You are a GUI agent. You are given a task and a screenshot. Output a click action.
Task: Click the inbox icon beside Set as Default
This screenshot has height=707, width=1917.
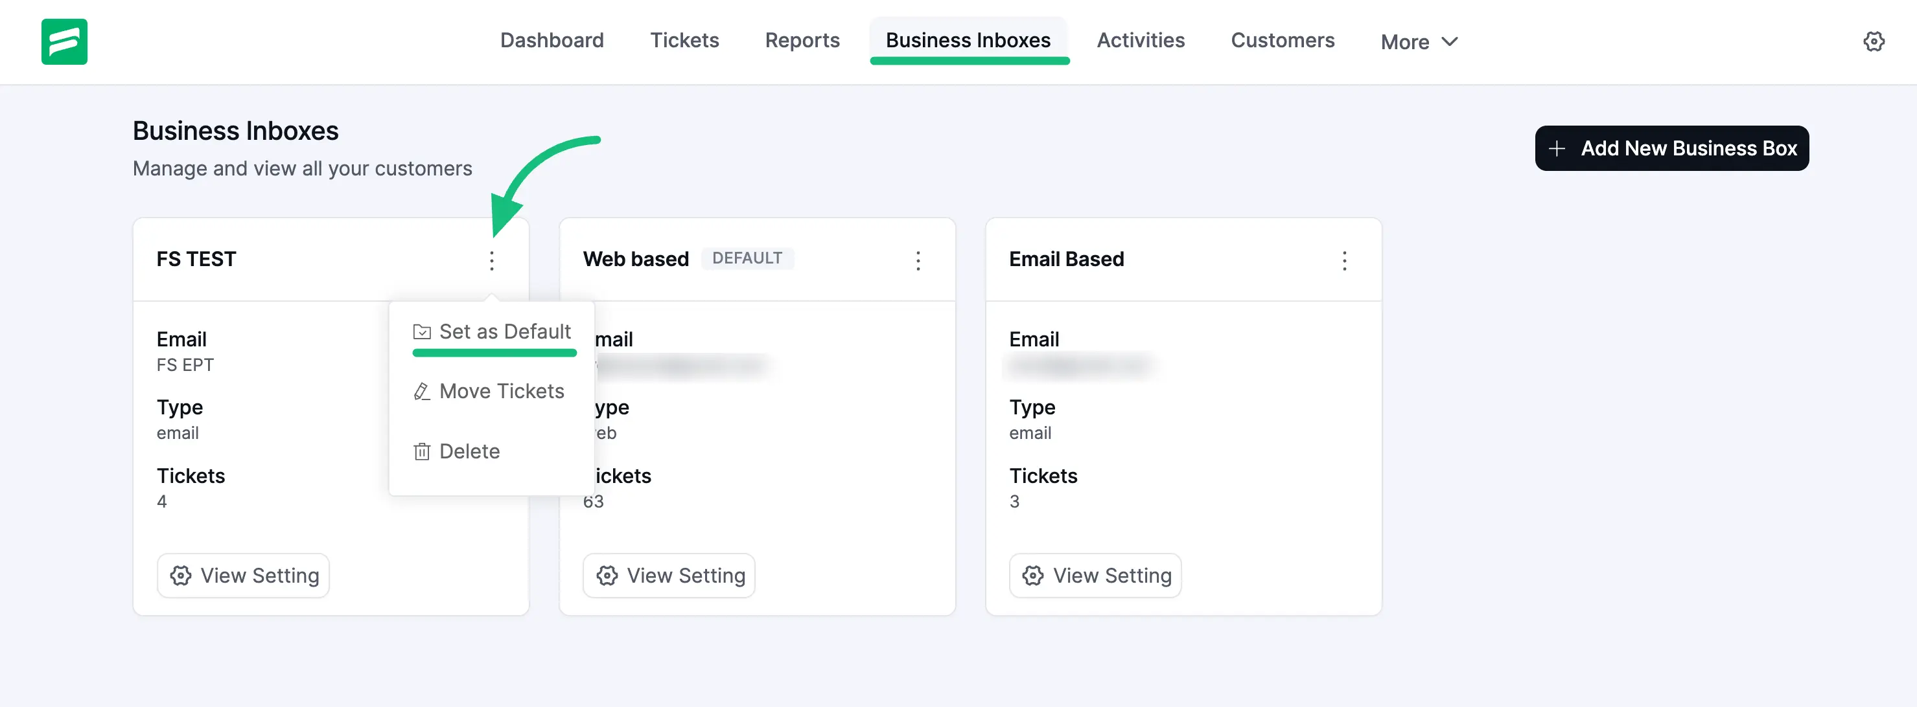click(x=421, y=331)
